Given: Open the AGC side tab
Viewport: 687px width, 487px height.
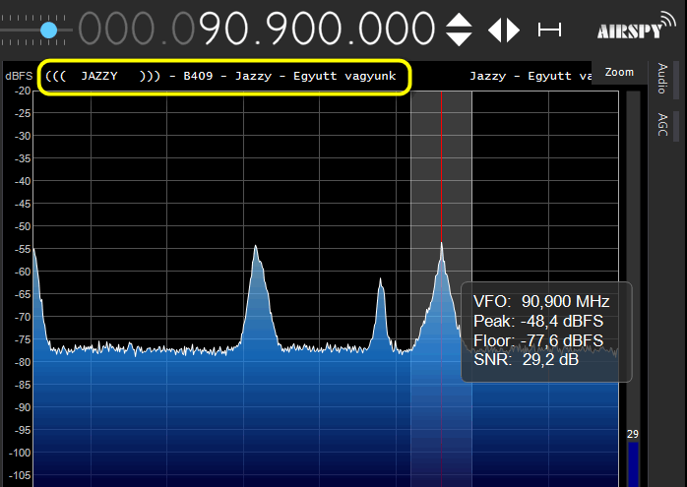Looking at the screenshot, I should click(662, 124).
